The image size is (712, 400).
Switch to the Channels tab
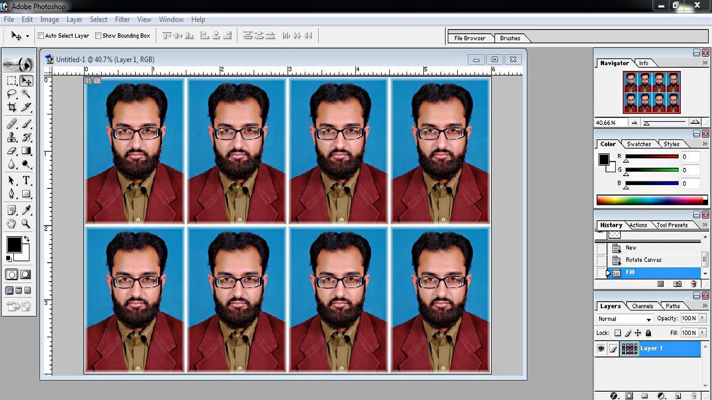point(642,306)
